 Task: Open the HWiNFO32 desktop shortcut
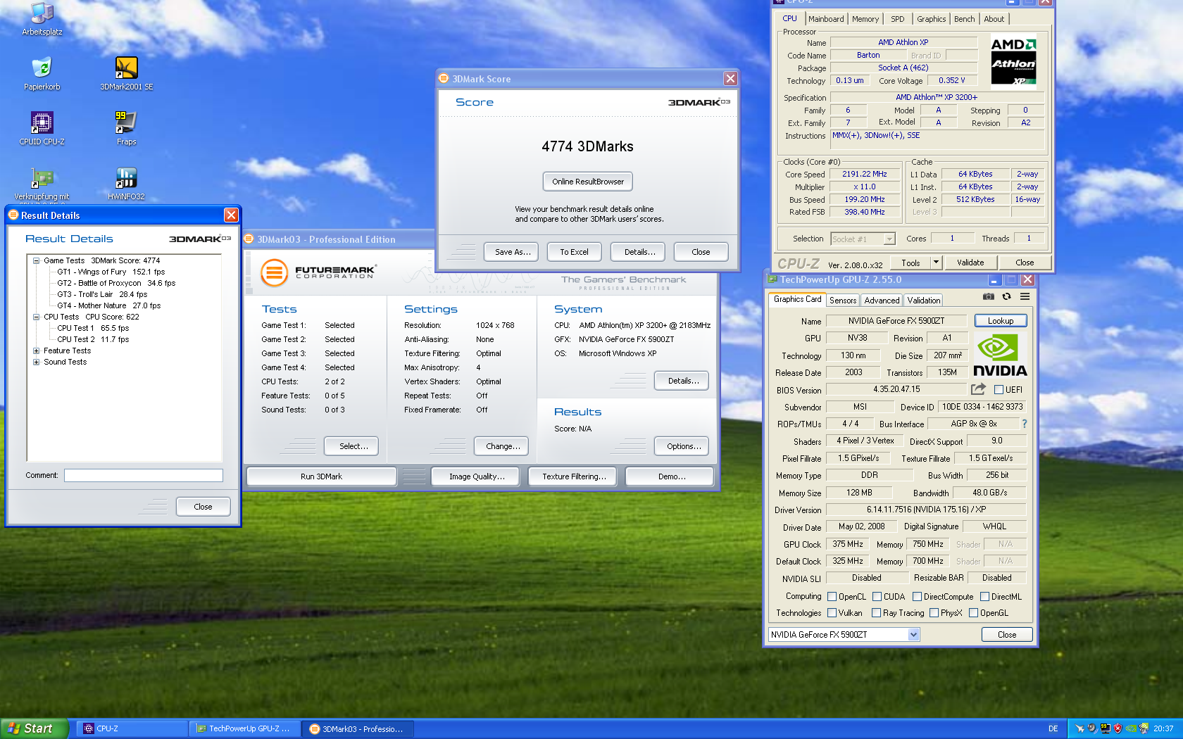click(x=127, y=183)
